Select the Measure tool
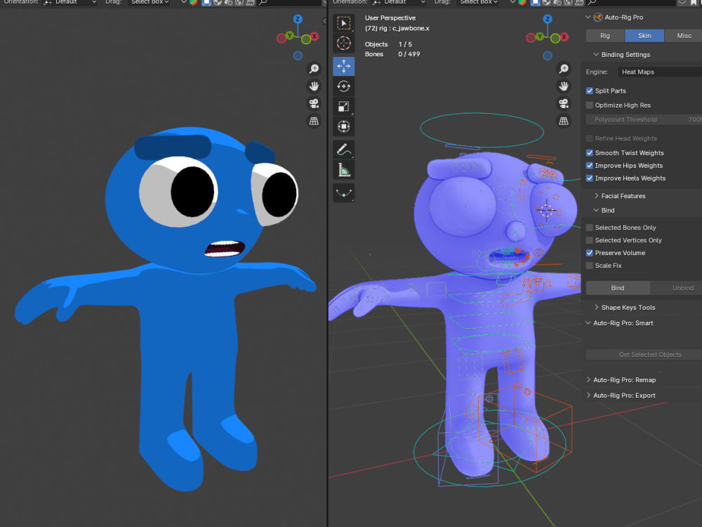The width and height of the screenshot is (702, 527). 344,170
